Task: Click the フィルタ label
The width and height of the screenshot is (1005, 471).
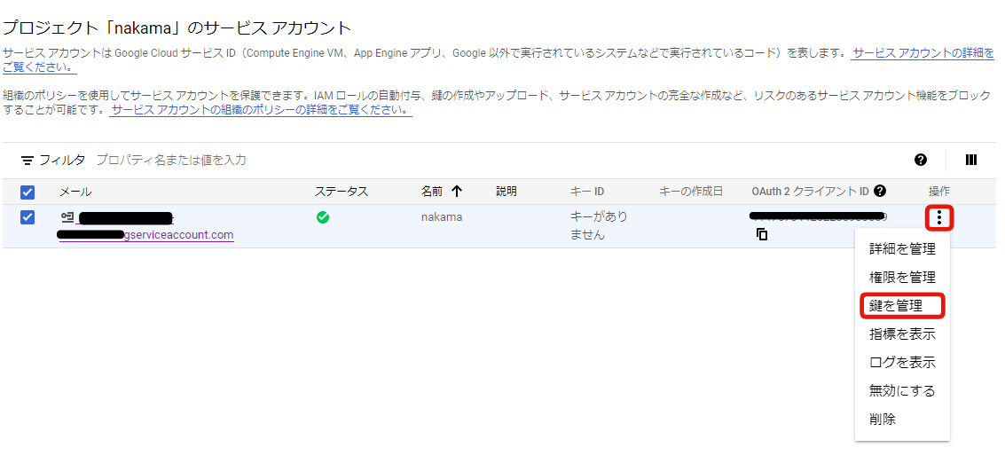Action: (63, 160)
